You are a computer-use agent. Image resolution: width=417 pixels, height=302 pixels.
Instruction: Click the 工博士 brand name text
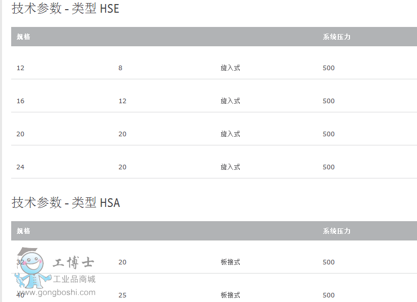click(x=74, y=262)
